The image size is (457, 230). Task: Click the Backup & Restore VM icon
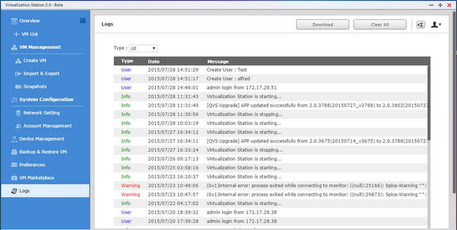click(14, 152)
